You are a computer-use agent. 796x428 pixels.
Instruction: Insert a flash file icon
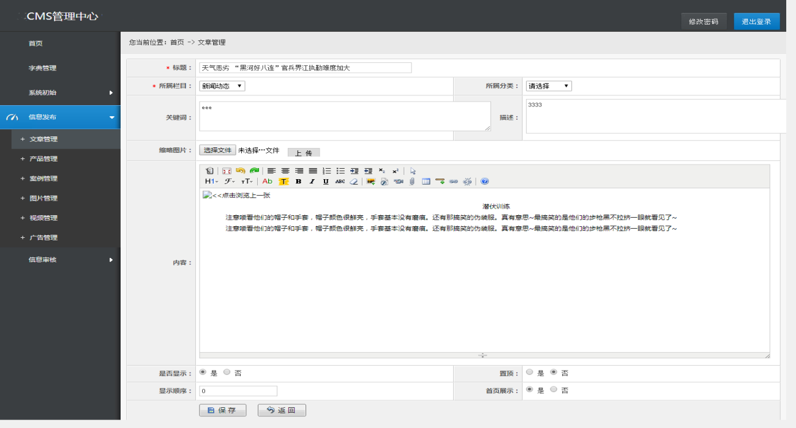pos(385,182)
